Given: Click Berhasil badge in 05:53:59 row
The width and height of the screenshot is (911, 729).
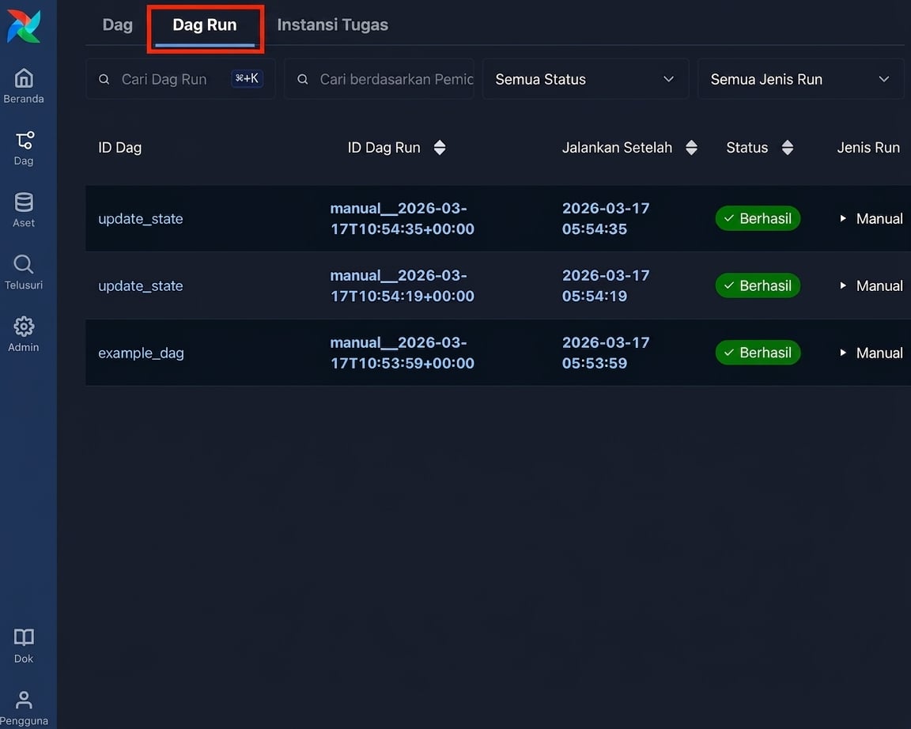Looking at the screenshot, I should pyautogui.click(x=758, y=353).
